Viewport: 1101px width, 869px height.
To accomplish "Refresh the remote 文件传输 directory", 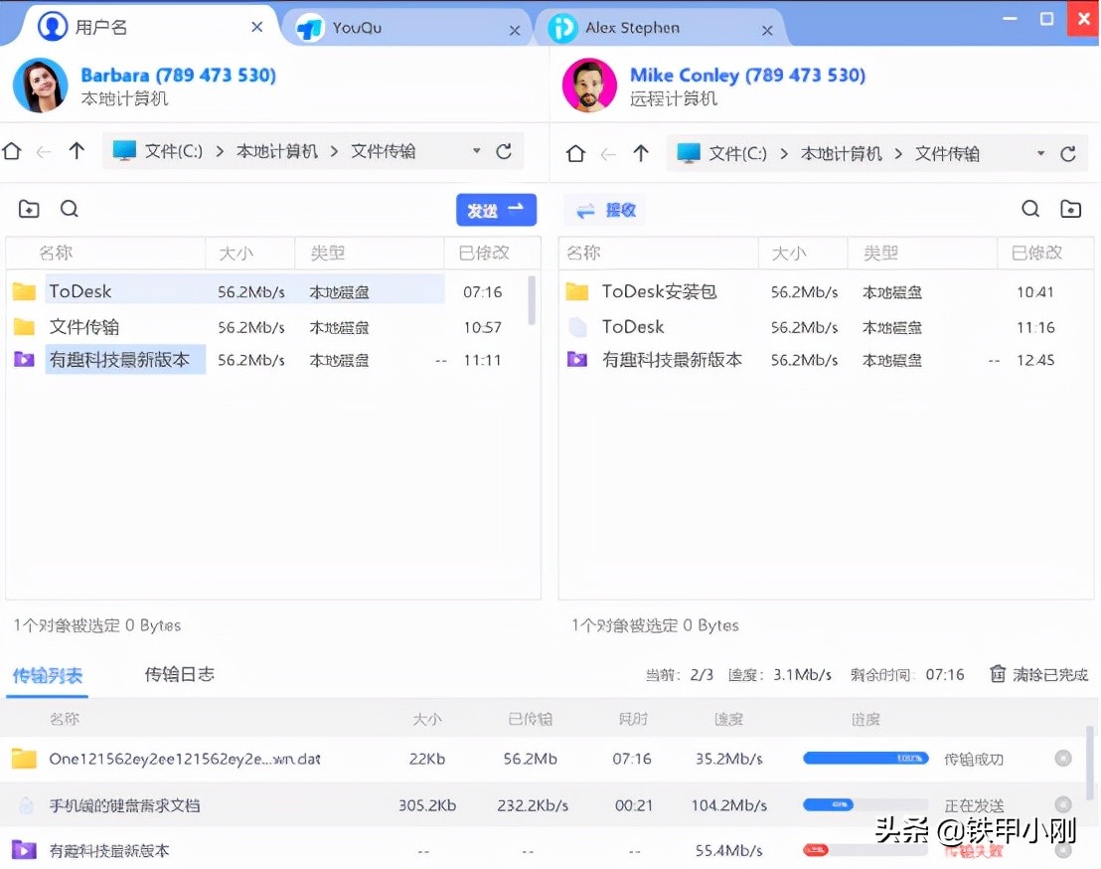I will click(x=1069, y=152).
